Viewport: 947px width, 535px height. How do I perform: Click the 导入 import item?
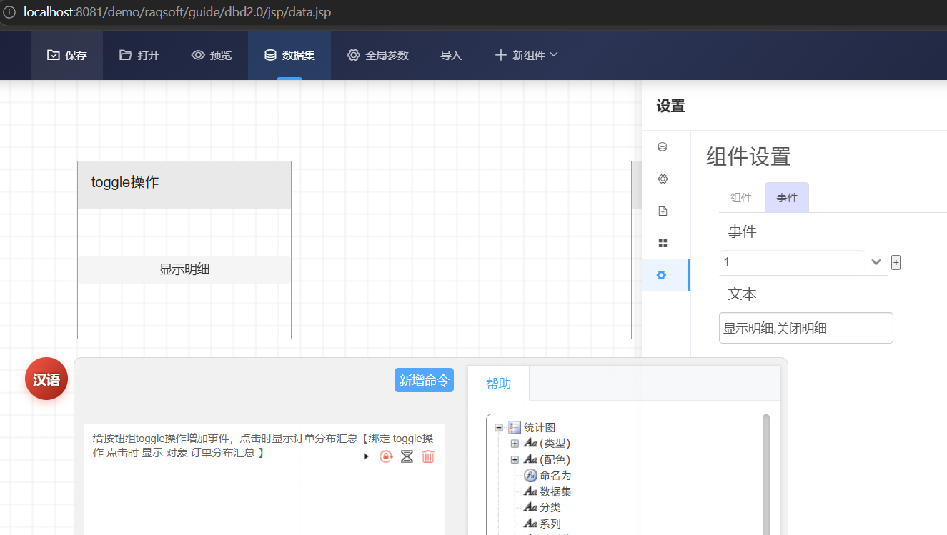[451, 55]
